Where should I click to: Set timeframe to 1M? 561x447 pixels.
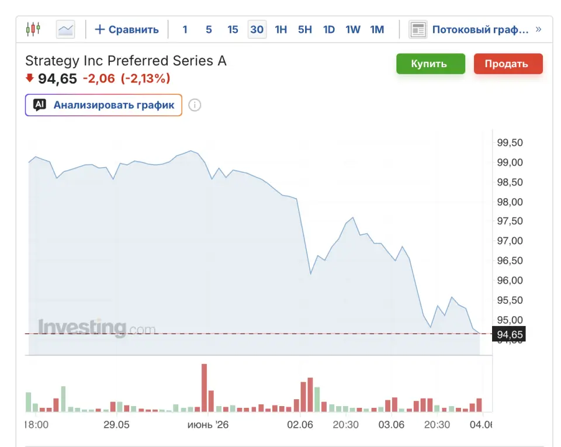[x=377, y=29]
